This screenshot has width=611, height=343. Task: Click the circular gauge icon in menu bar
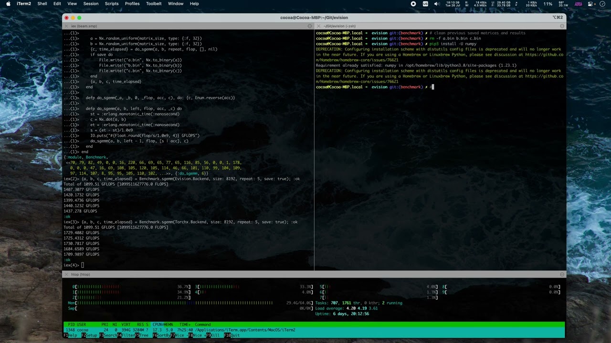pyautogui.click(x=603, y=3)
